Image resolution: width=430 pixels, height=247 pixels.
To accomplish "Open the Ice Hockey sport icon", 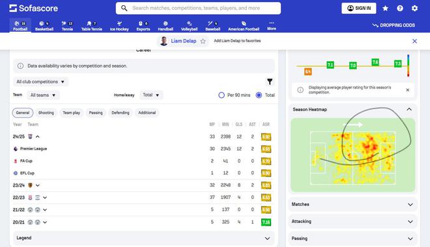I will click(x=119, y=26).
